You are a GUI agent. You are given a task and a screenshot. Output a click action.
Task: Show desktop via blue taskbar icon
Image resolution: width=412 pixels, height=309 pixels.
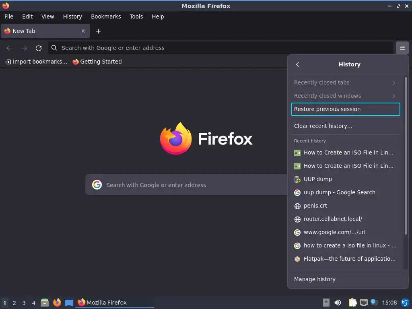[x=68, y=303]
